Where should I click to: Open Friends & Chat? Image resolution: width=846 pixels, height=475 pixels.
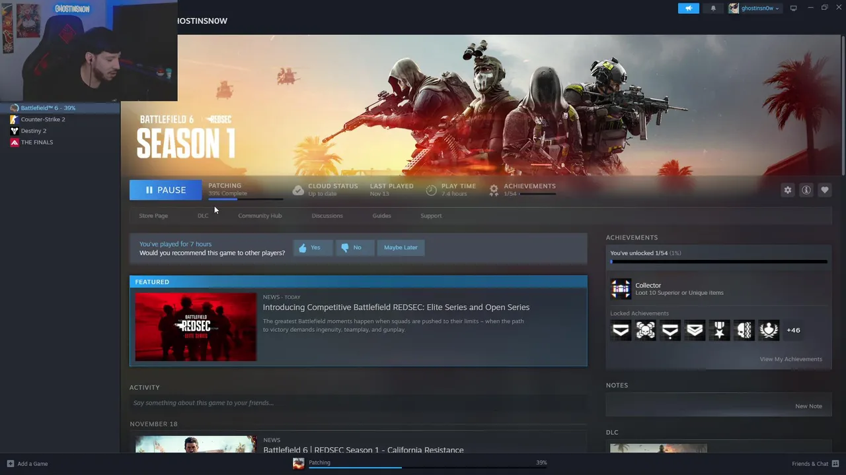pyautogui.click(x=816, y=464)
